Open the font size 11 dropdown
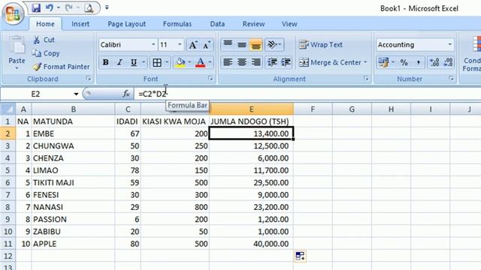The width and height of the screenshot is (481, 270). click(180, 45)
